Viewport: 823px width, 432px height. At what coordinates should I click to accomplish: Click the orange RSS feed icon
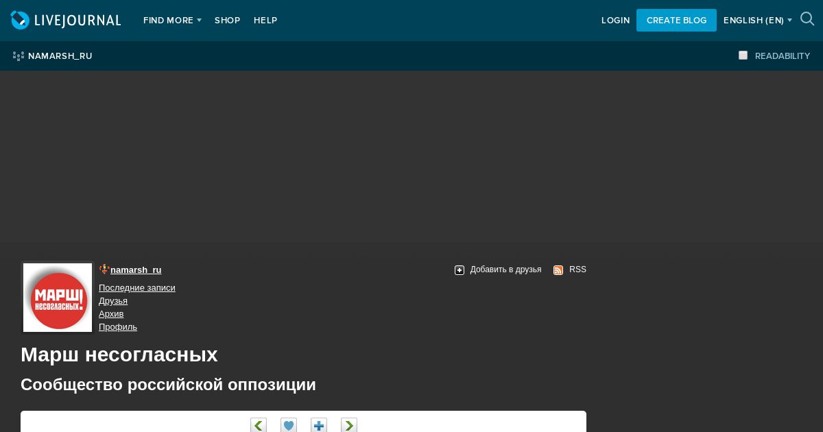[558, 270]
